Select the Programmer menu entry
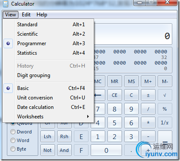 point(48,43)
